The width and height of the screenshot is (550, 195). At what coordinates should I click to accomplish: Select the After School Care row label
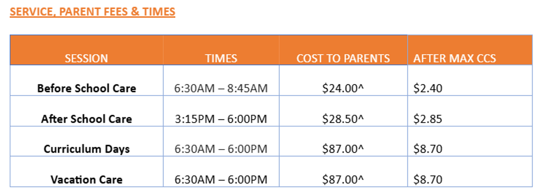tap(87, 119)
